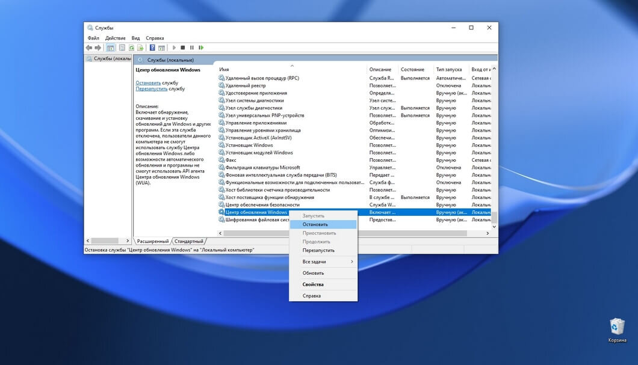Sort by the Имя column header
638x365 pixels.
(291, 70)
